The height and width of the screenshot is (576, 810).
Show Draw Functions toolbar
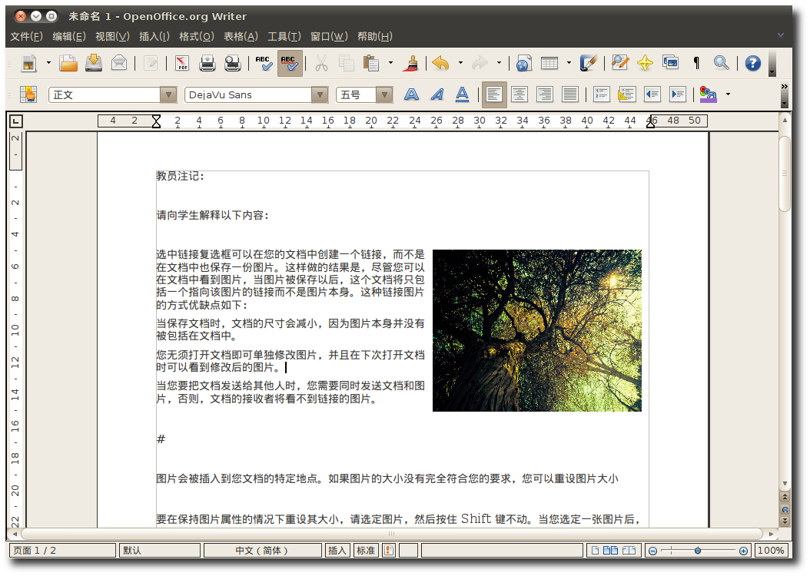coord(589,64)
